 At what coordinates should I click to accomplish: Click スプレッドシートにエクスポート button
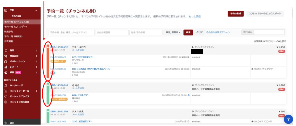(265, 14)
